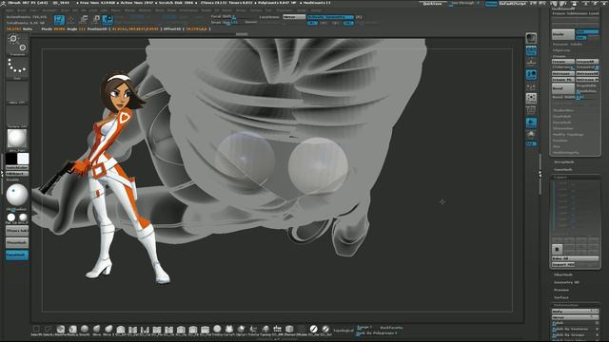Viewport: 609px width, 342px height.
Task: Toggle the Suv button below Smt
Action: [581, 38]
